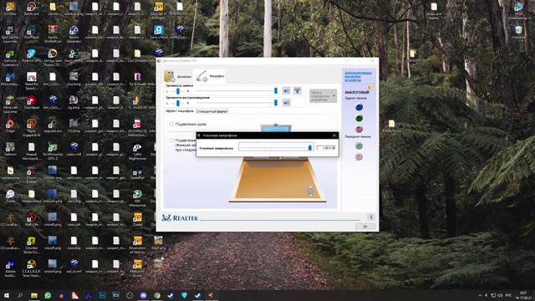The height and width of the screenshot is (301, 535).
Task: Enable the Подавление шума noise suppression option
Action: click(171, 125)
